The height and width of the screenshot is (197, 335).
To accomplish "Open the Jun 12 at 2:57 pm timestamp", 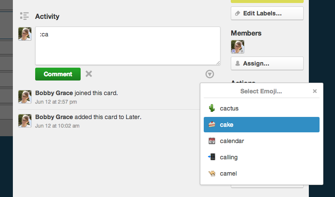I will [56, 101].
